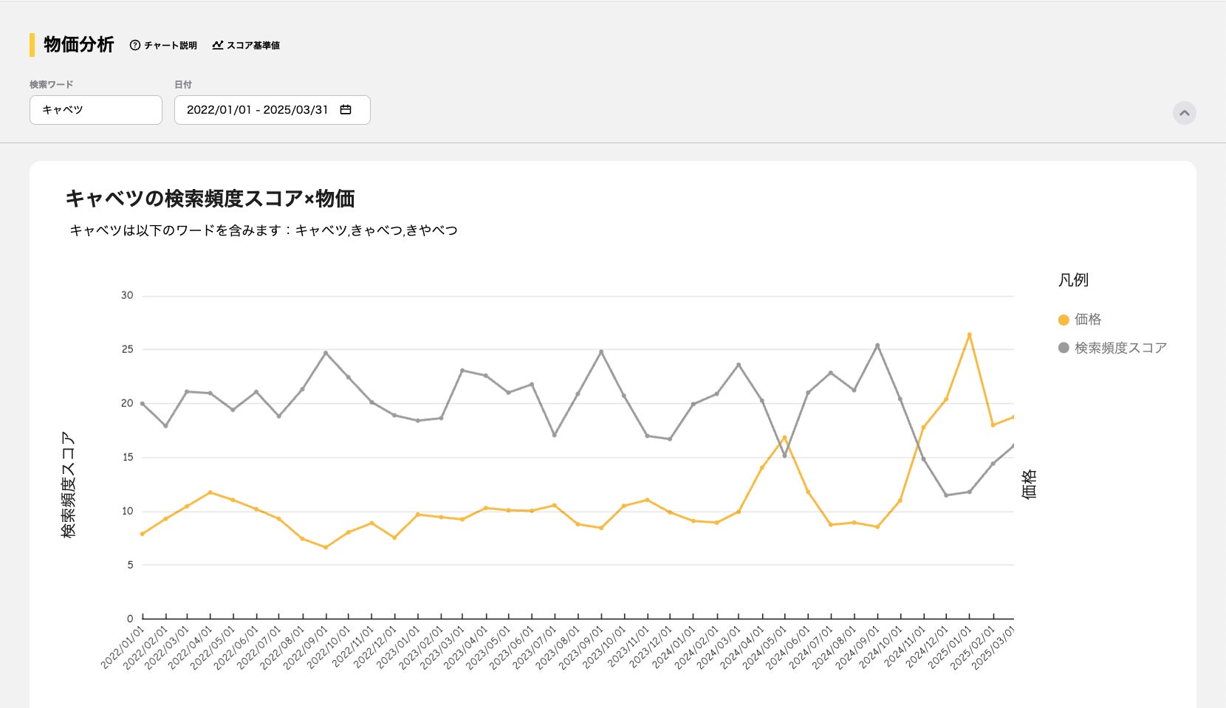1226x708 pixels.
Task: Toggle the 検索頻度スコア series via its legend label
Action: tap(1120, 348)
